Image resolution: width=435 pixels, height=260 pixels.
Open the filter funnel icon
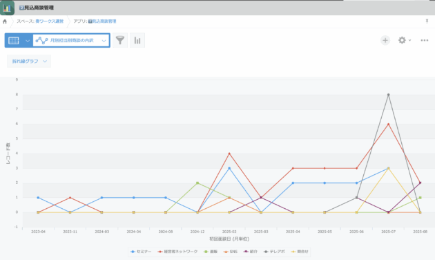tap(120, 40)
